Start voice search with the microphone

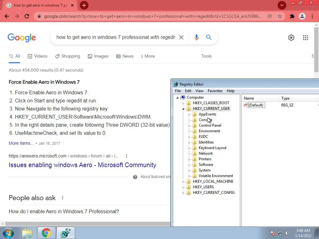[196, 37]
